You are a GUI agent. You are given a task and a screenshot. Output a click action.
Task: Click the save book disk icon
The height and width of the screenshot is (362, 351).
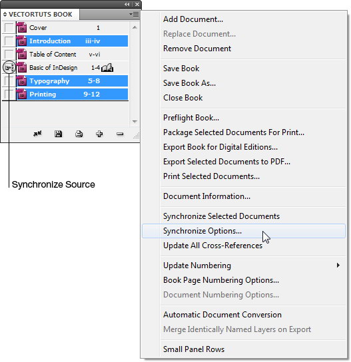(x=58, y=134)
